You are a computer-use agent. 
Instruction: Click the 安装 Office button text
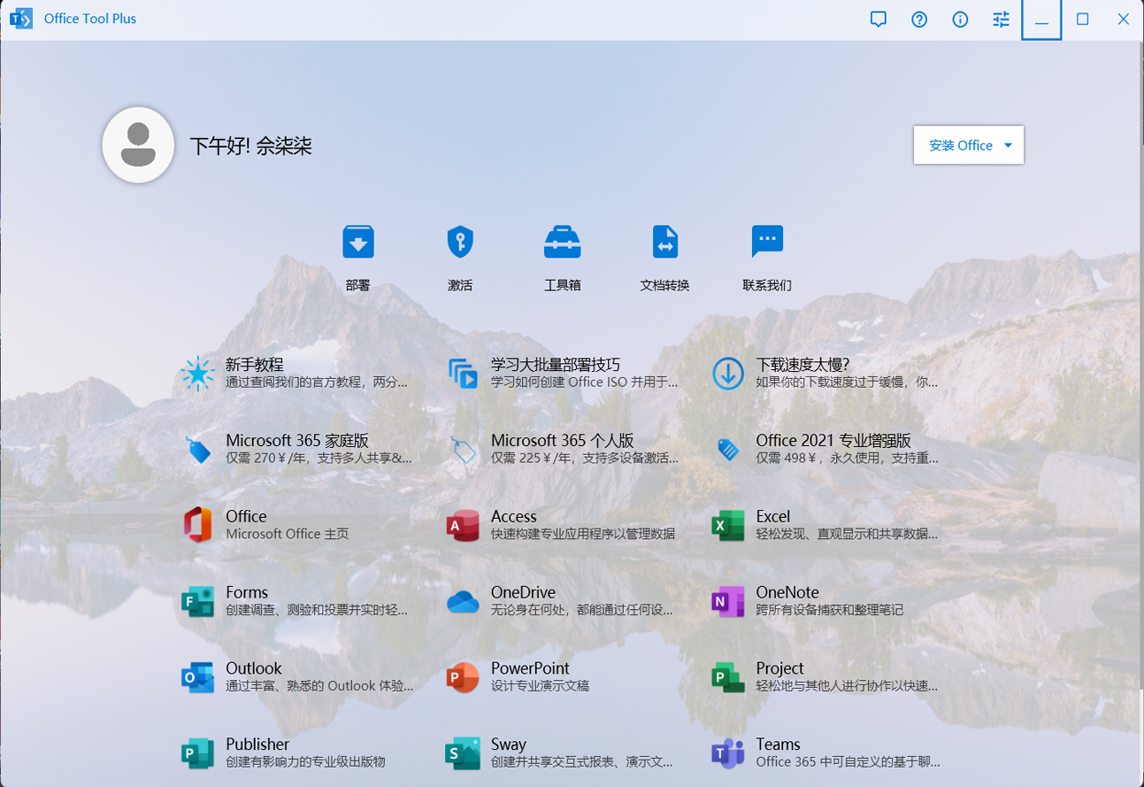point(961,145)
